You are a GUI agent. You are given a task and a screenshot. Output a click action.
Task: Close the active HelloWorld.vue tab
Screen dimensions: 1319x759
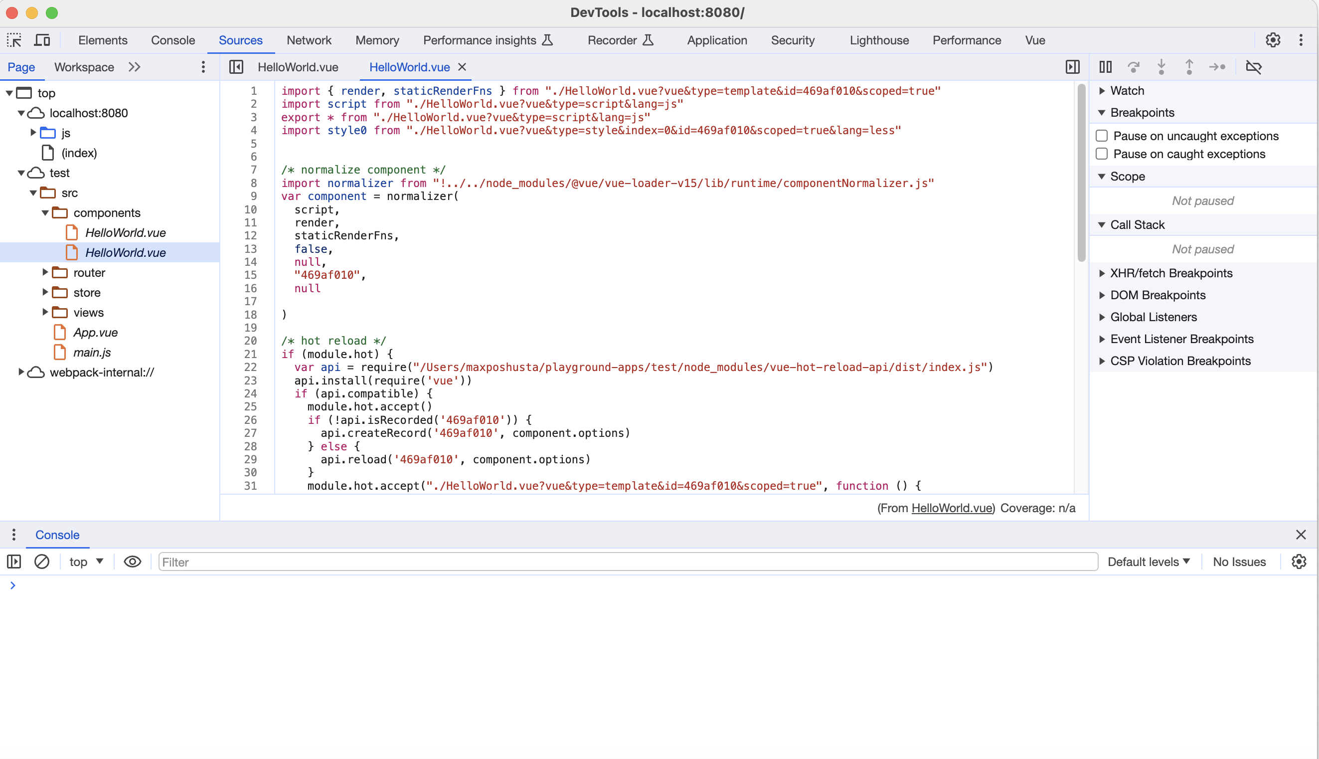point(462,67)
